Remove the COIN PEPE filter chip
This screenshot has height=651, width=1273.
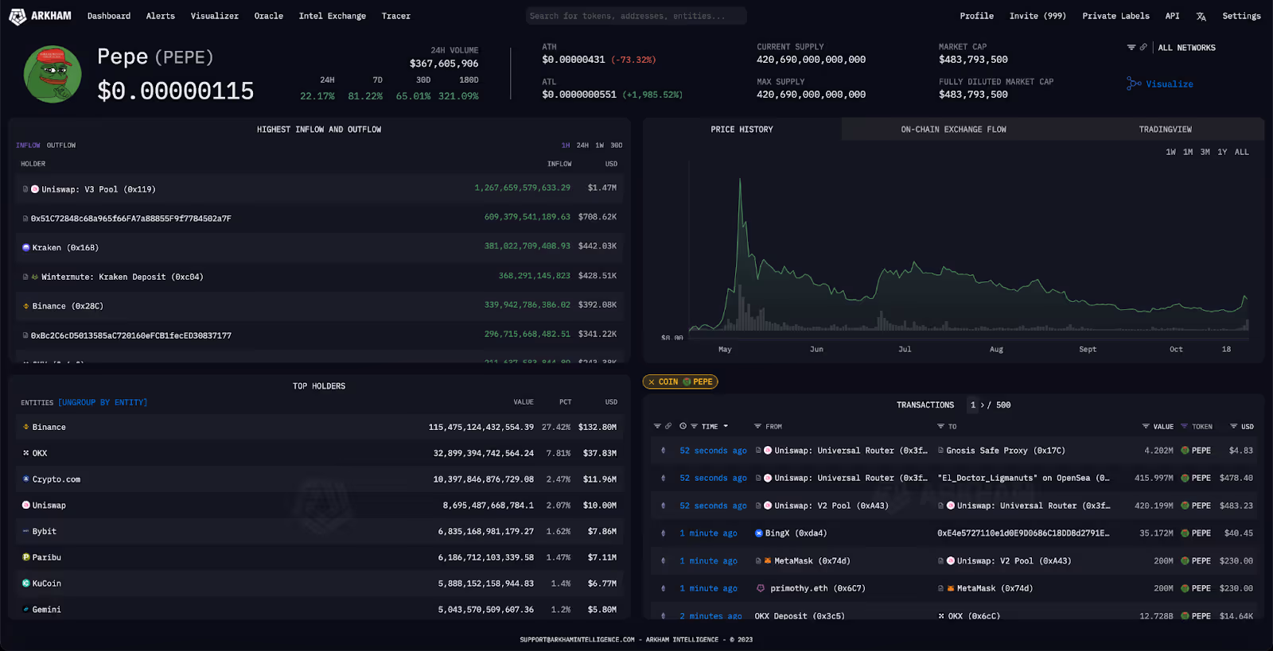[652, 382]
